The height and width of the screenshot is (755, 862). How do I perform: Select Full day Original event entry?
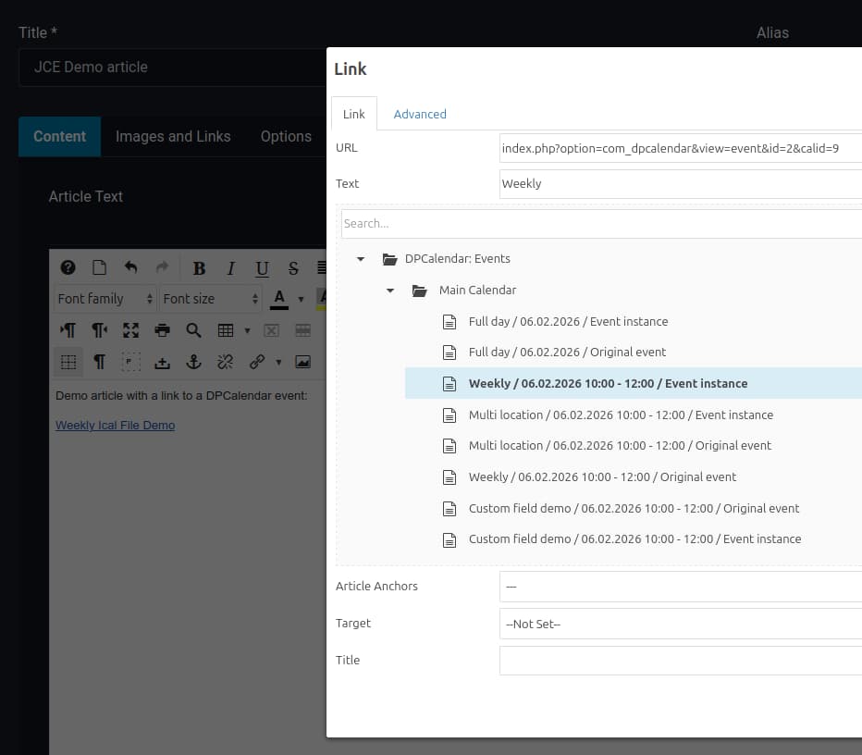point(567,353)
